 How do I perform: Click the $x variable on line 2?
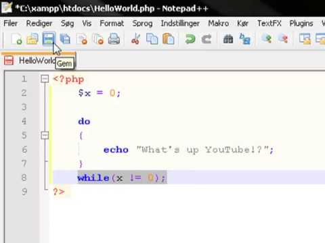[x=85, y=93]
